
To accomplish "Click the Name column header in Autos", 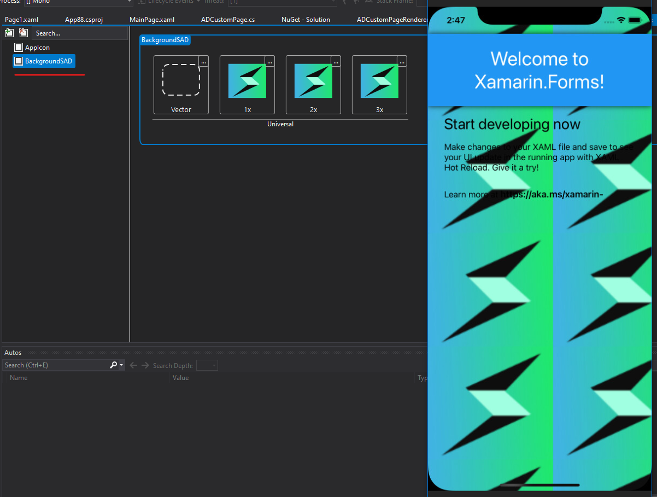I will point(19,378).
